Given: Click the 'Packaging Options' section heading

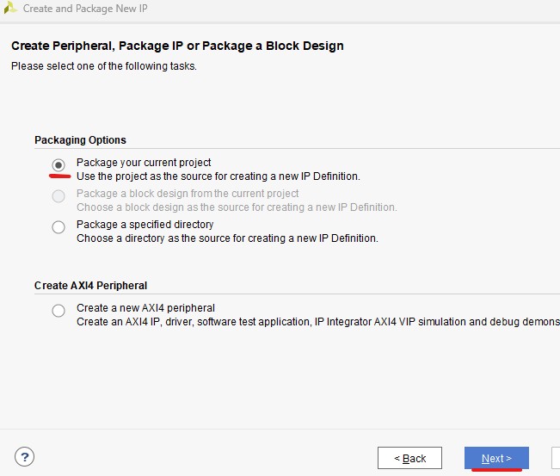Looking at the screenshot, I should (80, 140).
